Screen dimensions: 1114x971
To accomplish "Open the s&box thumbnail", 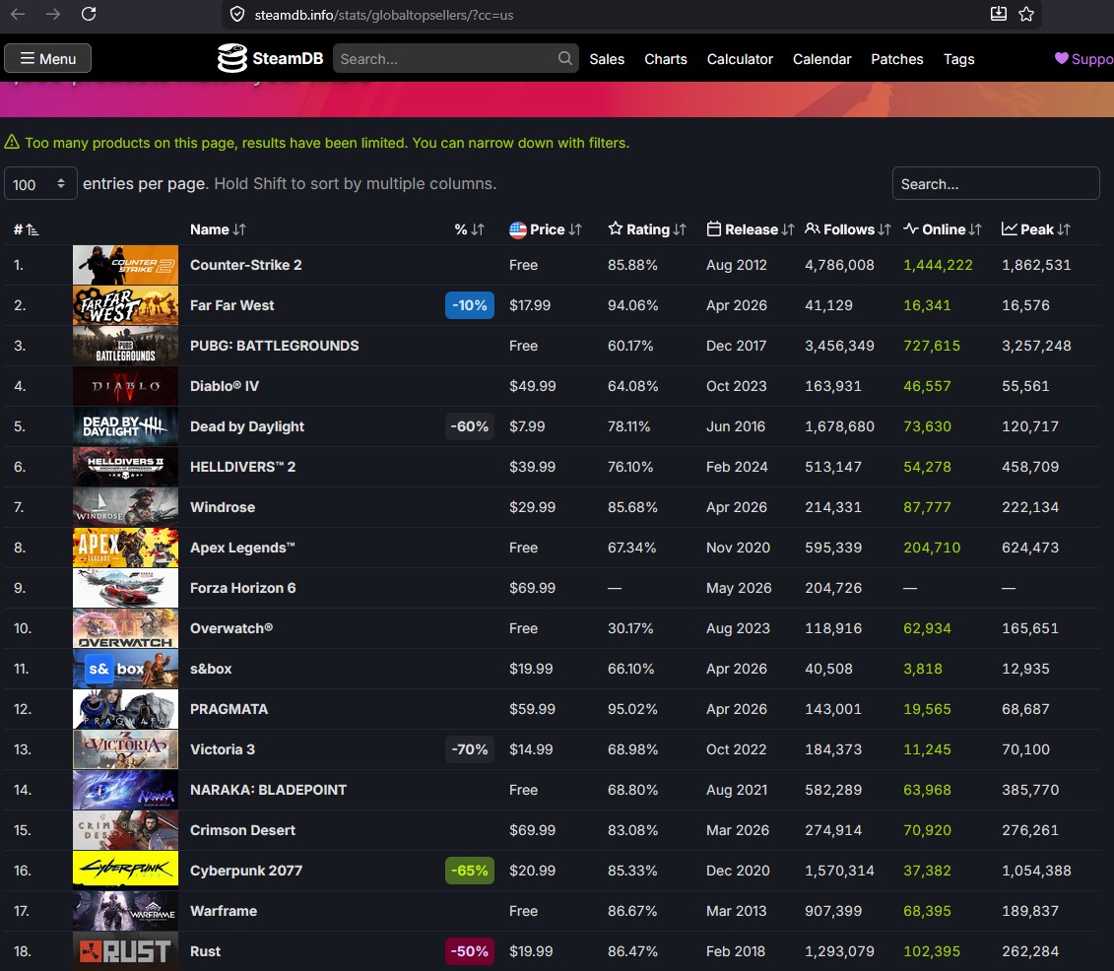I will click(x=126, y=669).
